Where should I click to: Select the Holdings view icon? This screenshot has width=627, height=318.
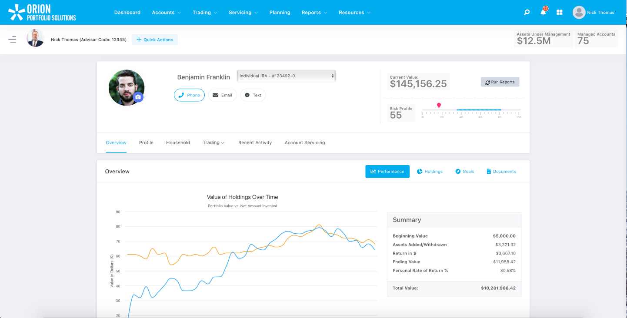point(430,171)
